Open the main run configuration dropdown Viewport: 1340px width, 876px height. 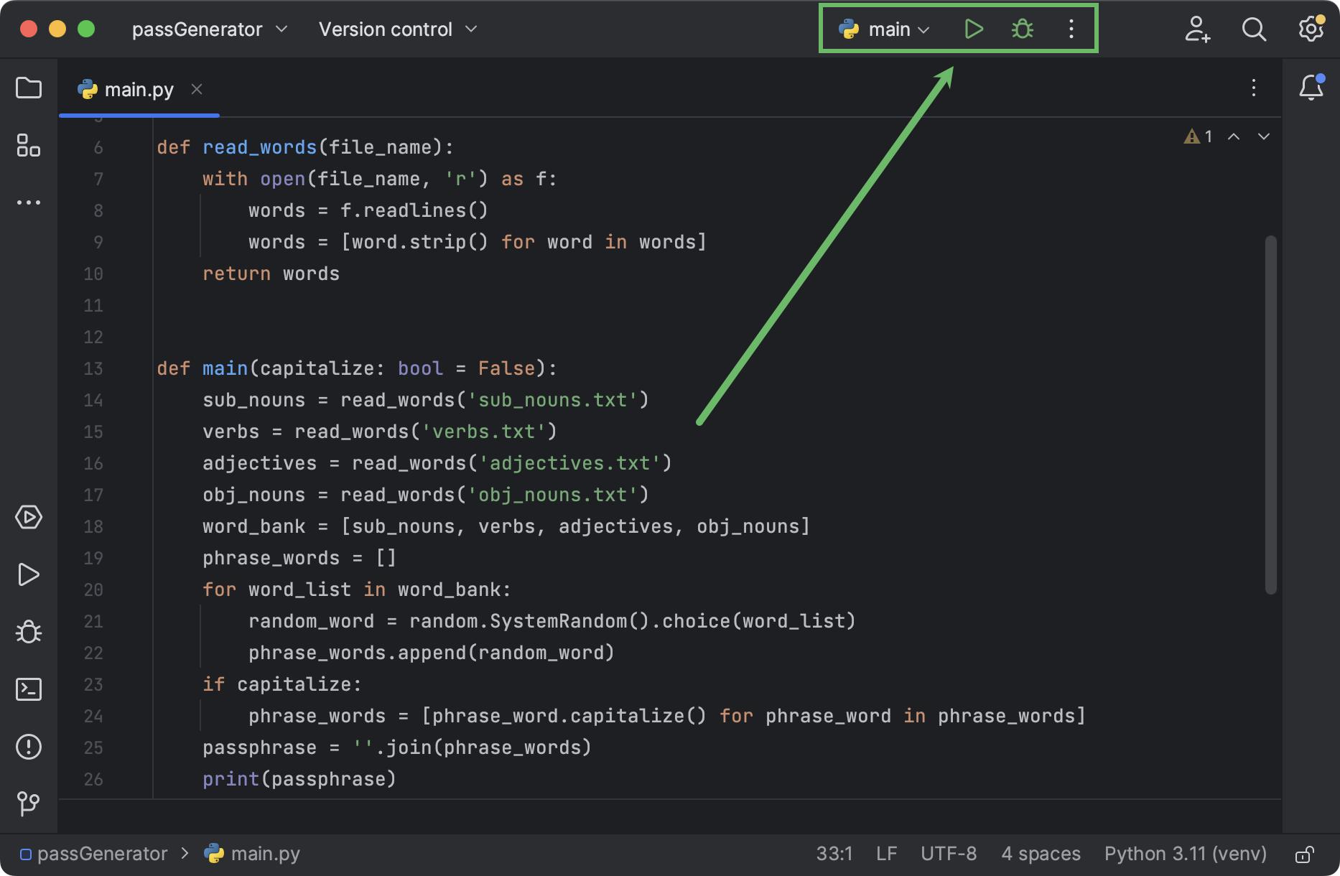pos(888,29)
